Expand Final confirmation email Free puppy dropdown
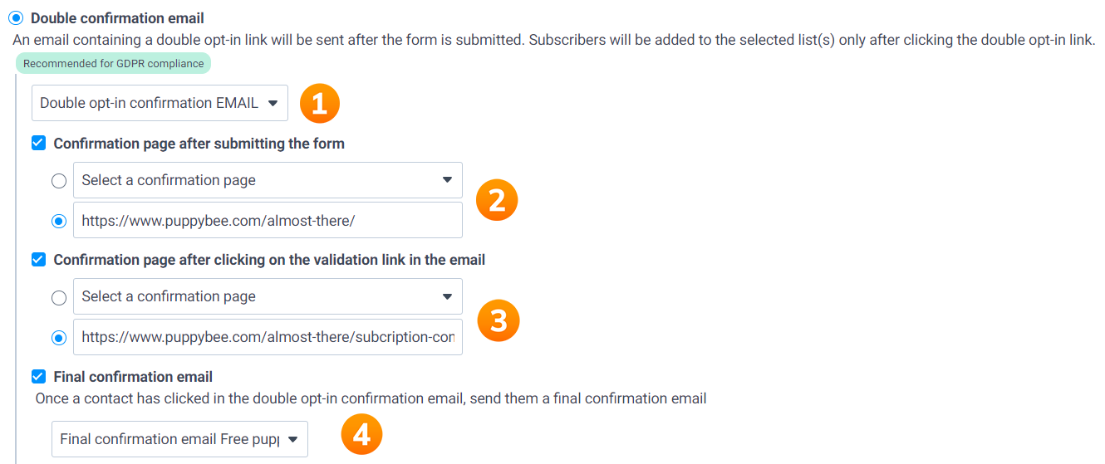 coord(179,439)
